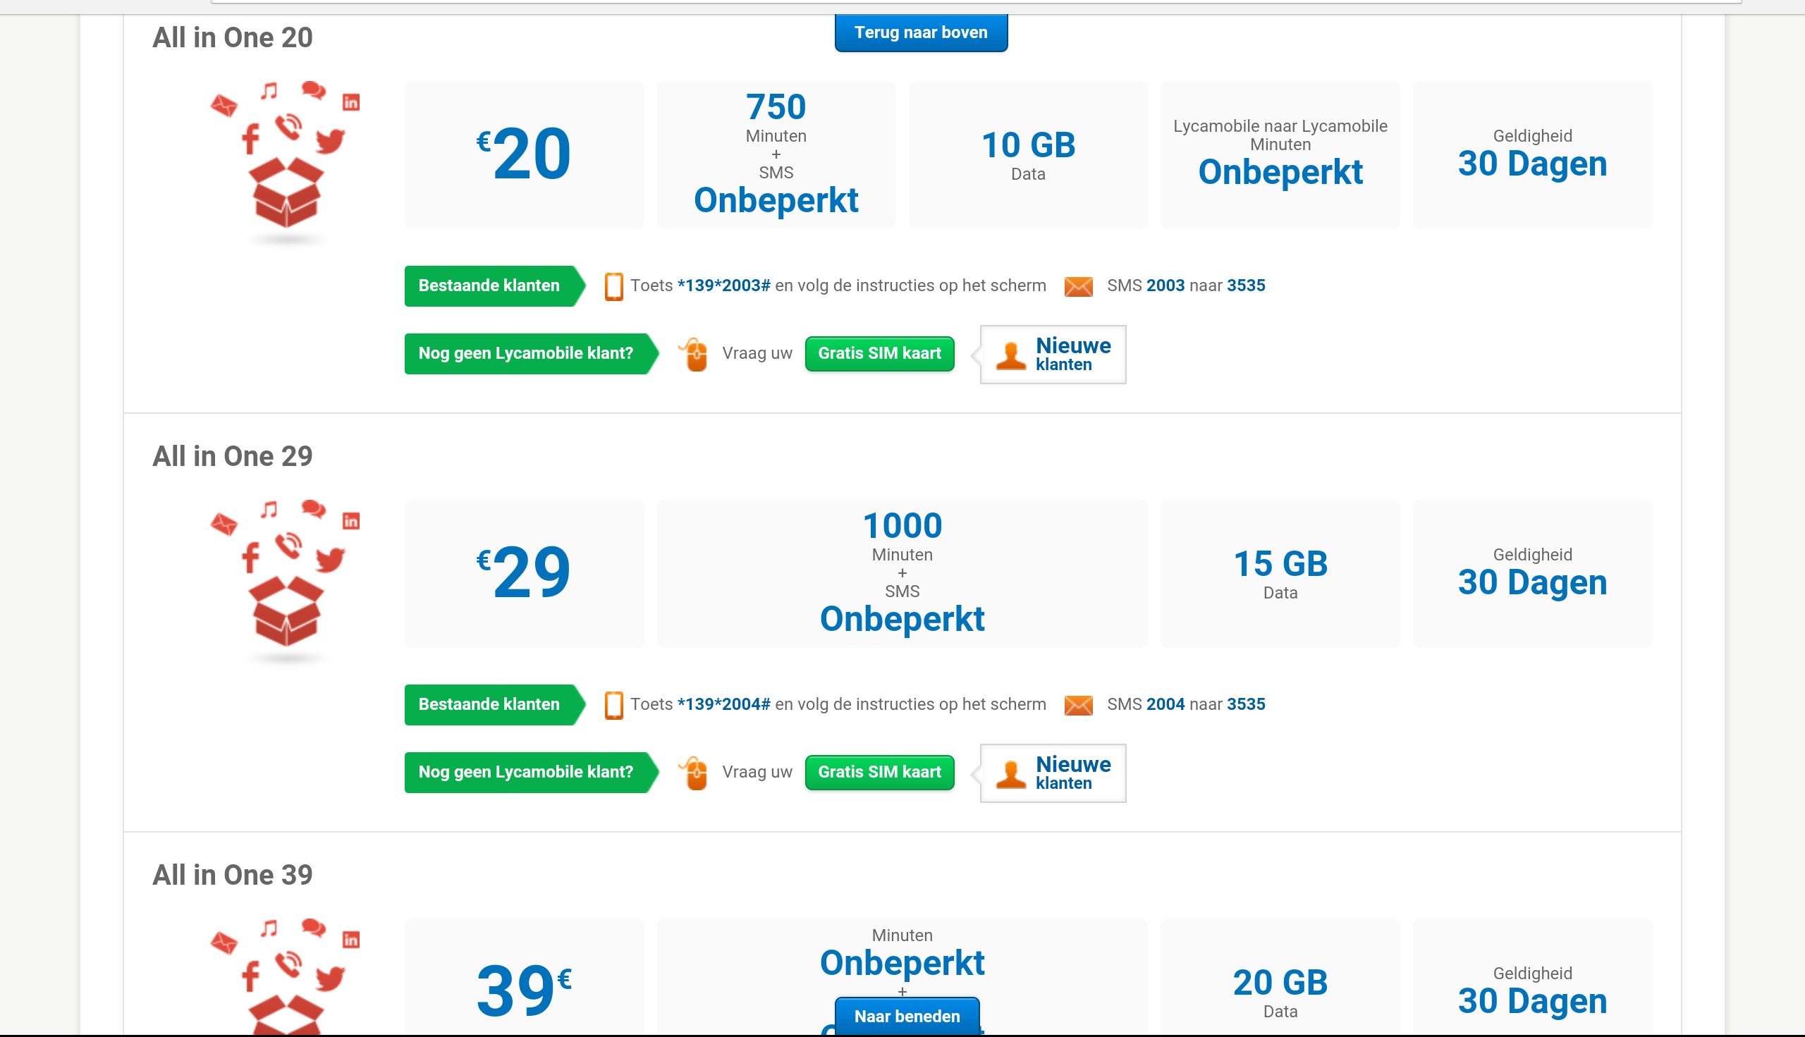This screenshot has width=1805, height=1037.
Task: Click the orange phone icon beside *139*2004#
Action: click(x=613, y=705)
